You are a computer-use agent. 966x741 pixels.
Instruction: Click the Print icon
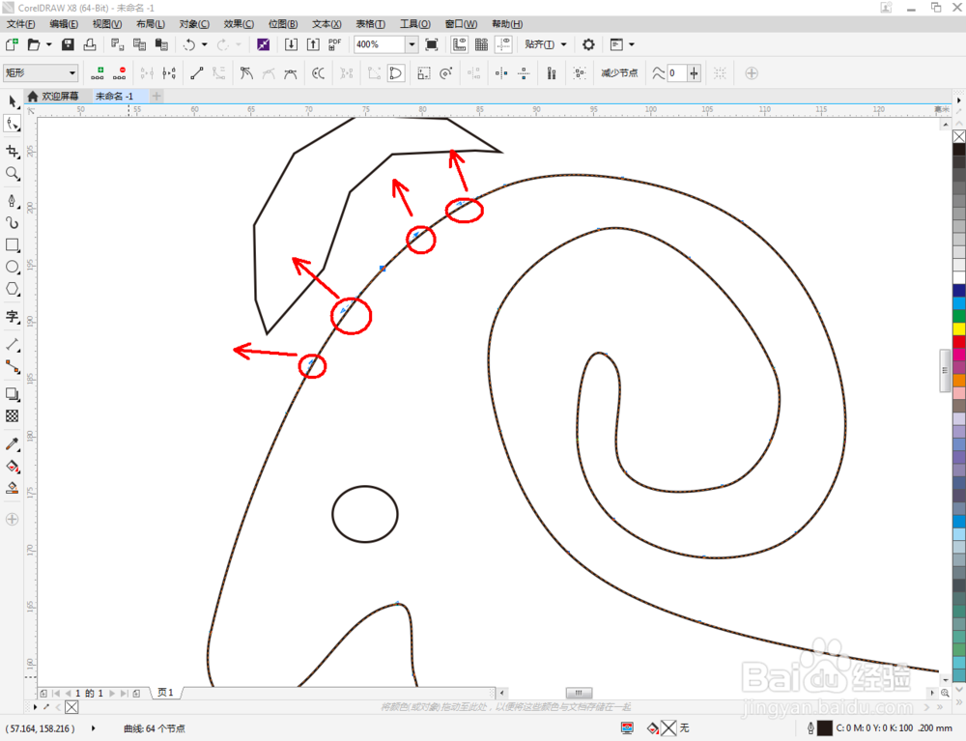click(90, 44)
